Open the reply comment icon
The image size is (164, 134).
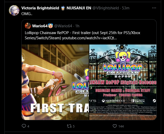tap(24, 126)
